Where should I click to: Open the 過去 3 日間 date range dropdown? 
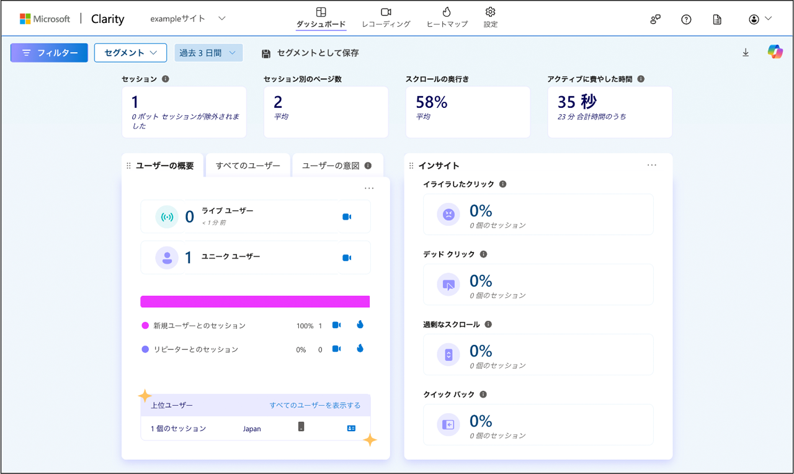click(x=208, y=53)
